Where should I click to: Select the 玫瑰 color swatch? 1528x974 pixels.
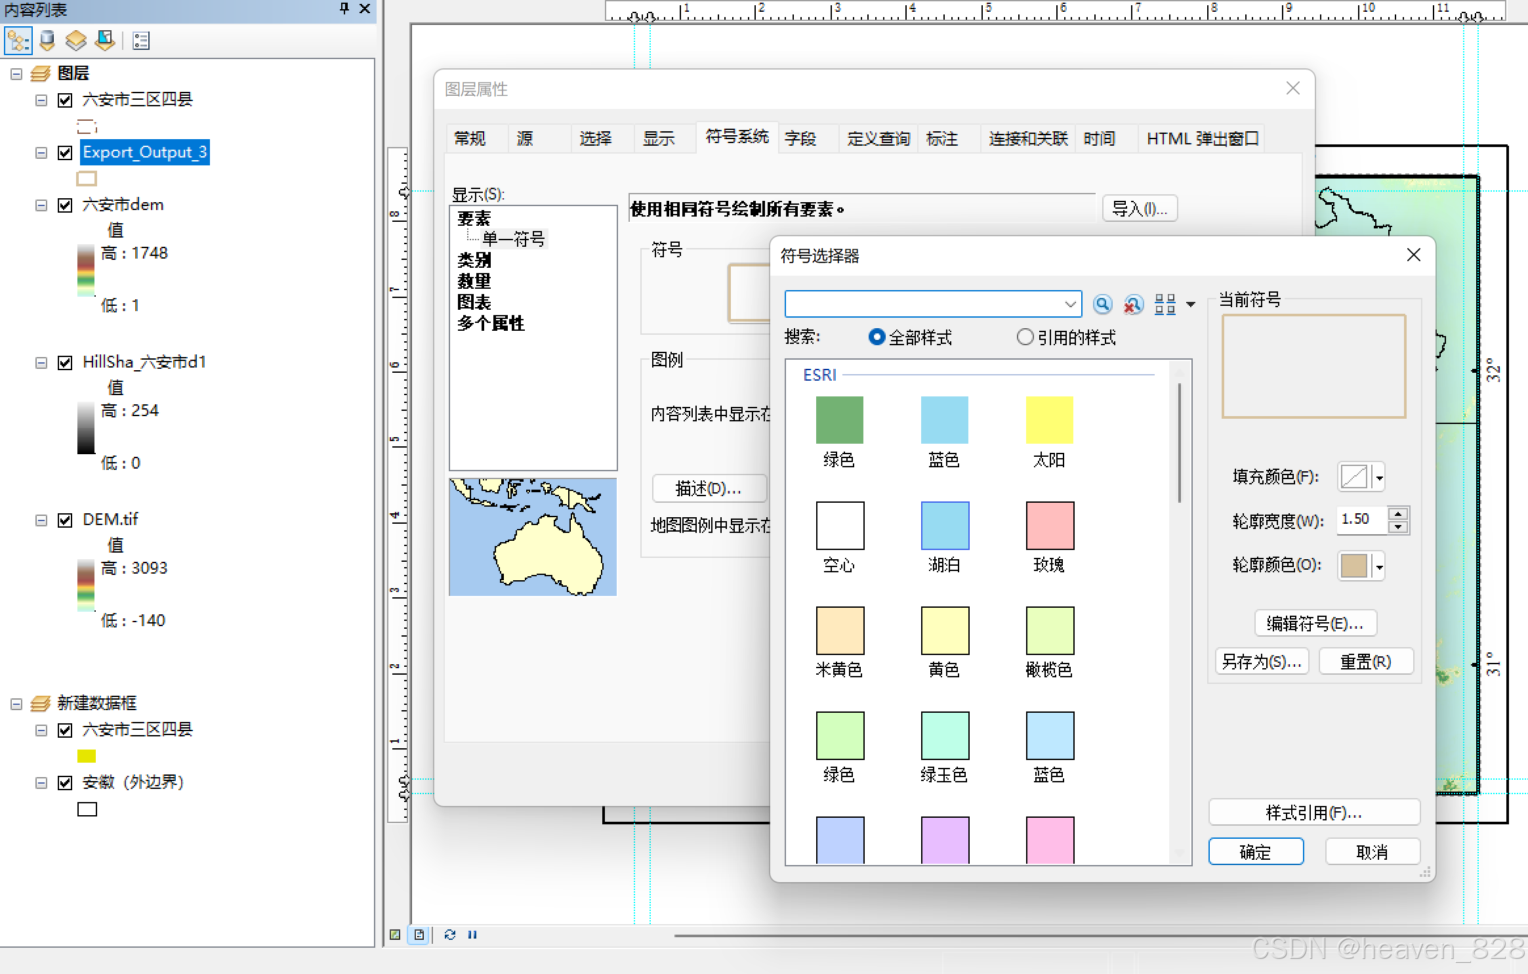tap(1050, 526)
